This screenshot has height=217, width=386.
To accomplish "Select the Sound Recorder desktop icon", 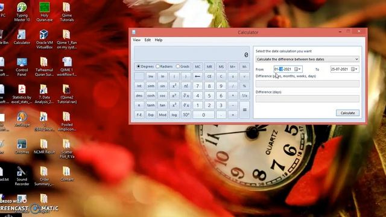I will pos(22,176).
